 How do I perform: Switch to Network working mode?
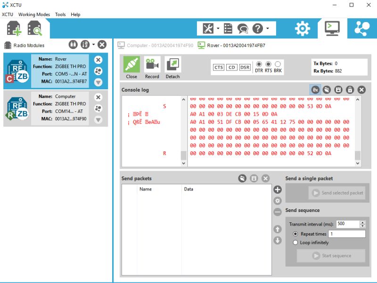[362, 29]
